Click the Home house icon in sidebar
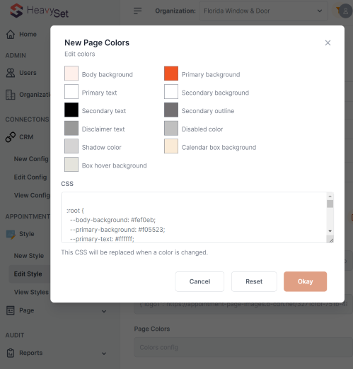 [11, 35]
